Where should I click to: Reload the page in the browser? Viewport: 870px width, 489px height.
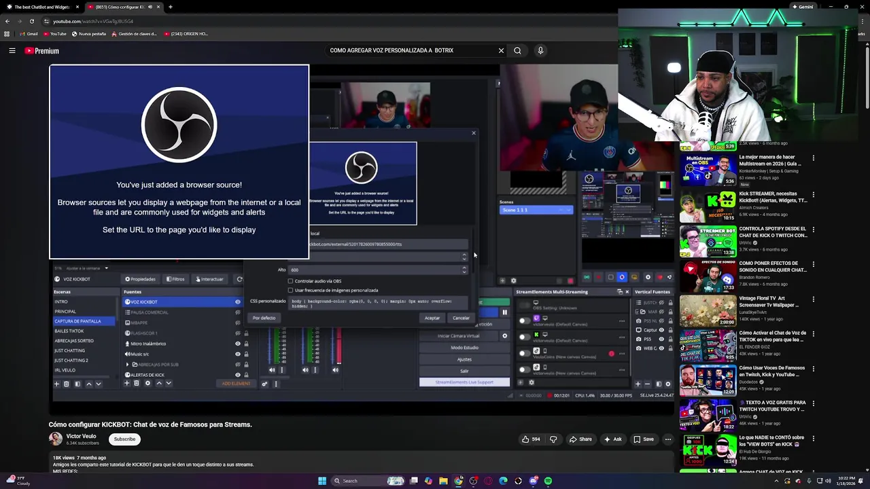pos(31,21)
